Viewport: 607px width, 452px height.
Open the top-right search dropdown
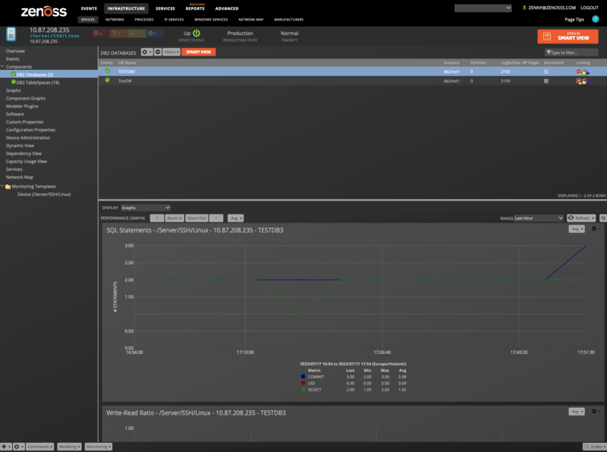click(x=483, y=8)
